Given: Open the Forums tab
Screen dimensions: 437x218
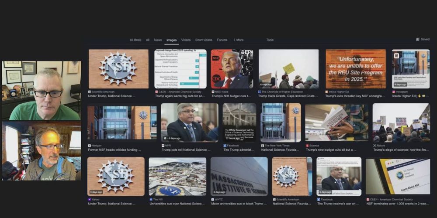Looking at the screenshot, I should click(x=222, y=40).
